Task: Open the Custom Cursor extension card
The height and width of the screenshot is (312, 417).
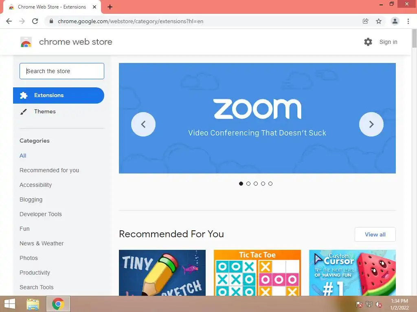Action: click(x=352, y=273)
